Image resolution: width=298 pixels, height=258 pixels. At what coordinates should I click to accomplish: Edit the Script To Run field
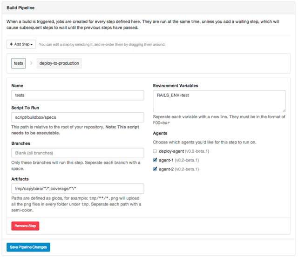coord(78,117)
